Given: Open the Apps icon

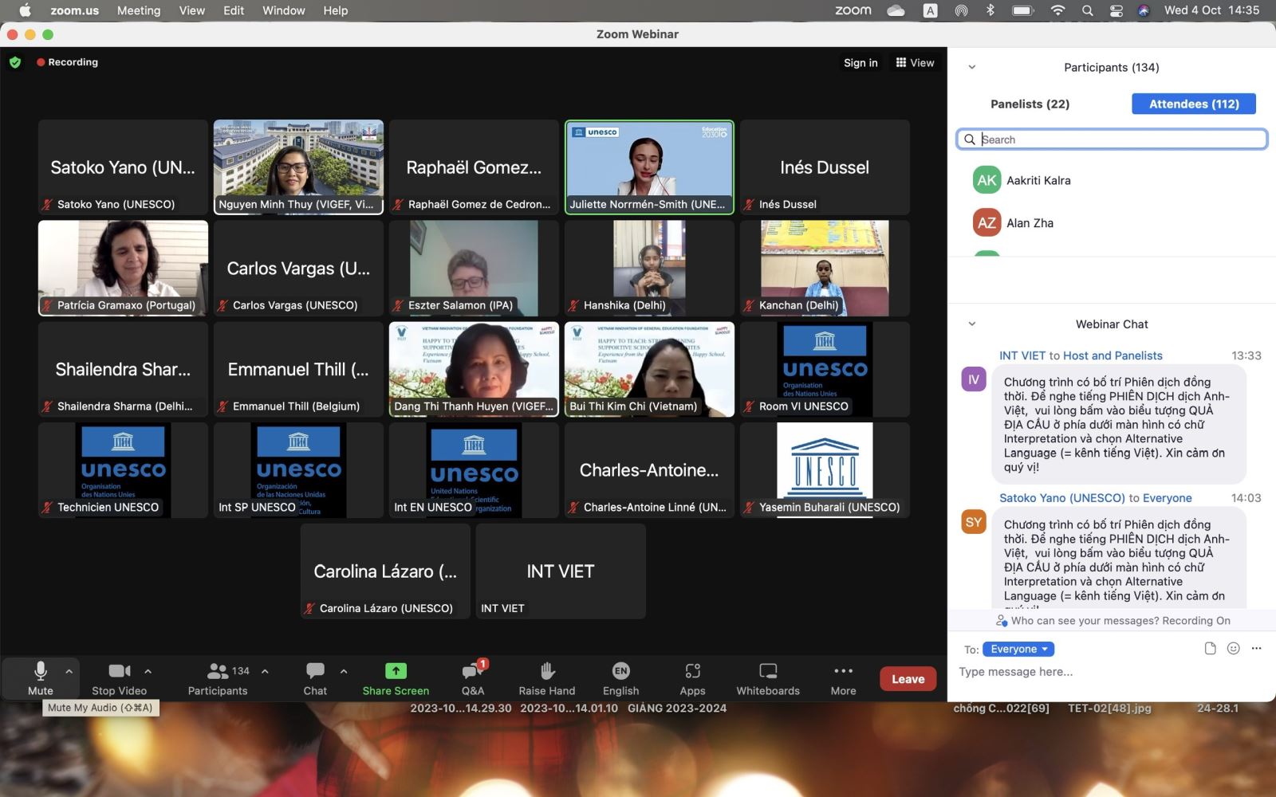Looking at the screenshot, I should click(x=692, y=671).
